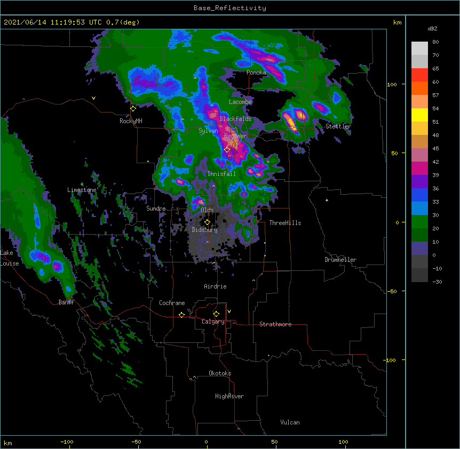Click the km unit label at bottom left
This screenshot has height=449, width=460.
coord(8,443)
